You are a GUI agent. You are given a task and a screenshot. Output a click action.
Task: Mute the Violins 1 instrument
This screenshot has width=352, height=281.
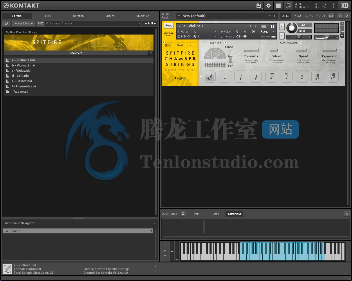point(281,35)
